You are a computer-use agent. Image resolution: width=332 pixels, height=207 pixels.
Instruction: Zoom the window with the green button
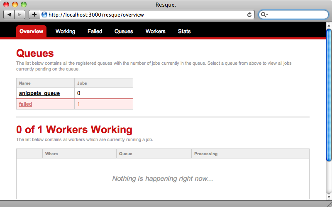(x=24, y=5)
